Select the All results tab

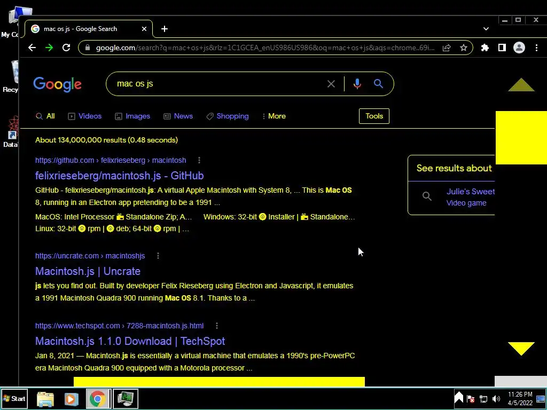[x=45, y=116]
